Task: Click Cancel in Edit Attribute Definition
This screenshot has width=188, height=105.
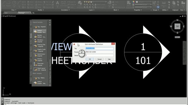Action: coord(99,59)
